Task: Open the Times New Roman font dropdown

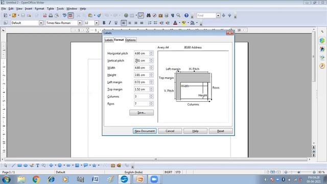Action: [x=80, y=23]
